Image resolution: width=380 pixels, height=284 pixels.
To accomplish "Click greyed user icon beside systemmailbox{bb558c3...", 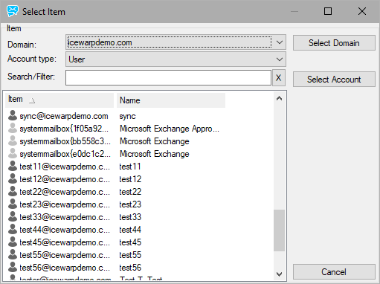I will (x=13, y=141).
